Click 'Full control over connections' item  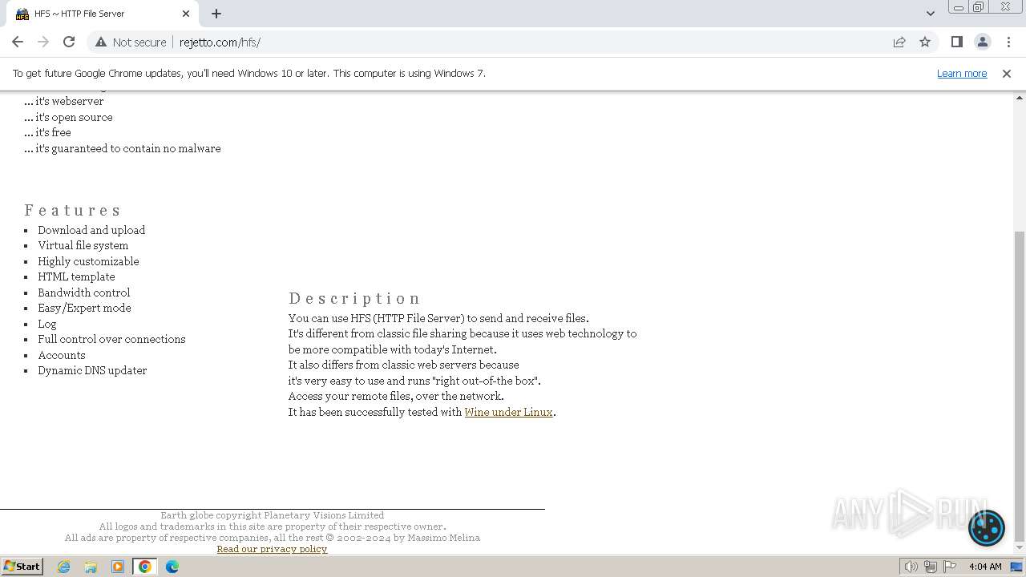(x=111, y=339)
